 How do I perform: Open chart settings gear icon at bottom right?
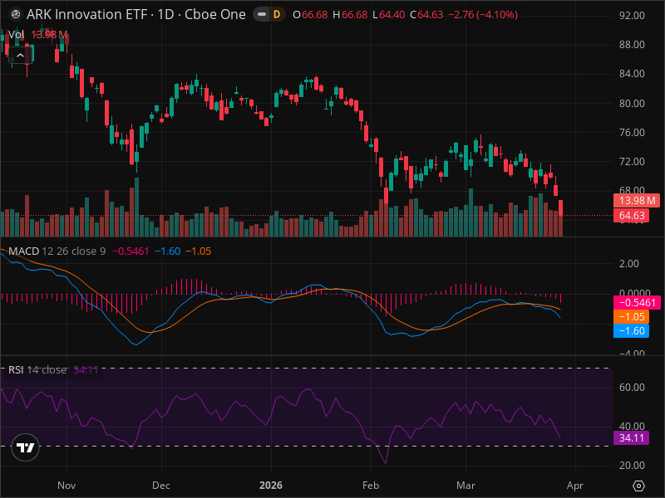tap(638, 486)
